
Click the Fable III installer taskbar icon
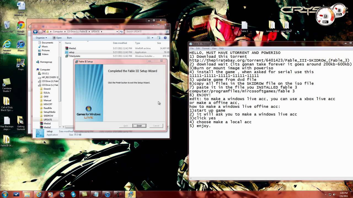coord(130,194)
